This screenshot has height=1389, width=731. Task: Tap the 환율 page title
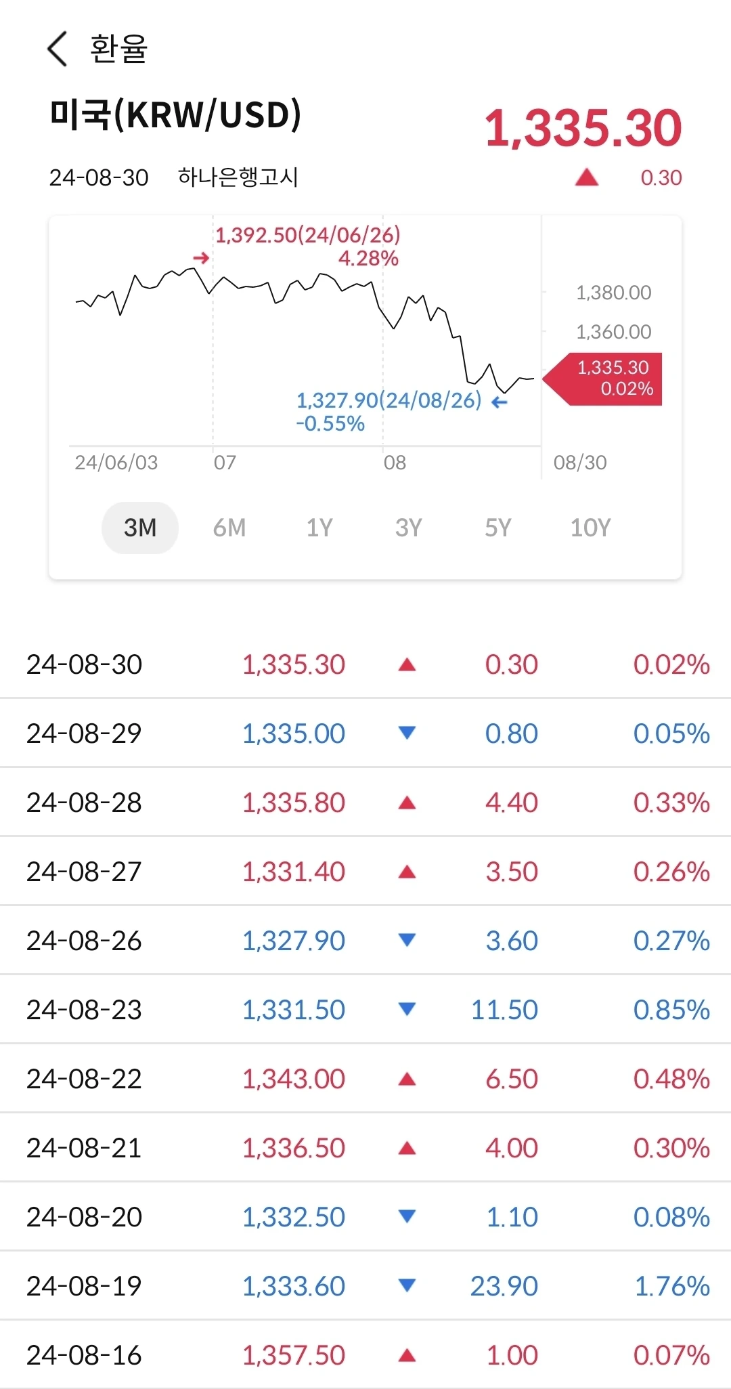click(118, 49)
